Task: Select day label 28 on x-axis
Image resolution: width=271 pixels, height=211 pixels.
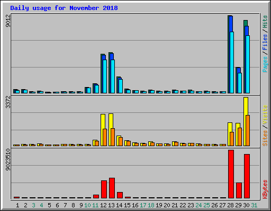Action: coord(230,205)
